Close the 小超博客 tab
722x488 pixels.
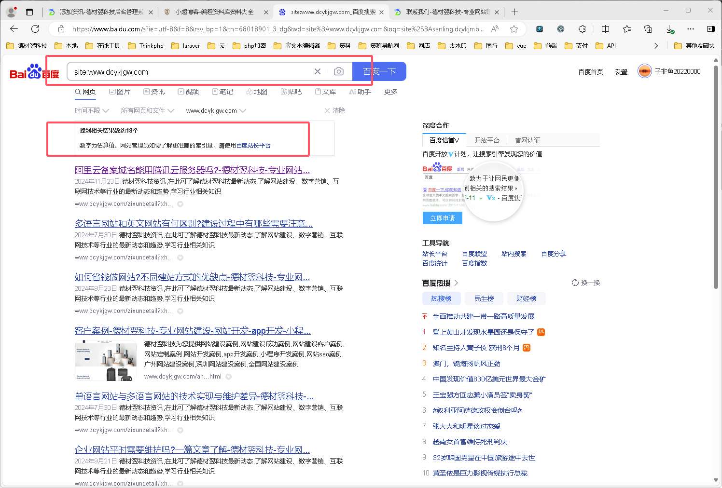point(266,12)
